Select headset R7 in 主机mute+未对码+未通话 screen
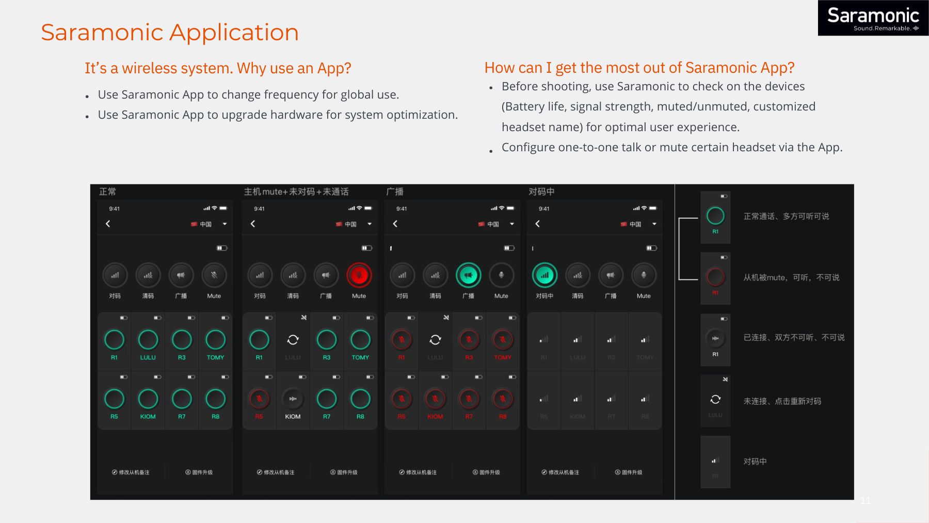929x523 pixels. tap(327, 399)
